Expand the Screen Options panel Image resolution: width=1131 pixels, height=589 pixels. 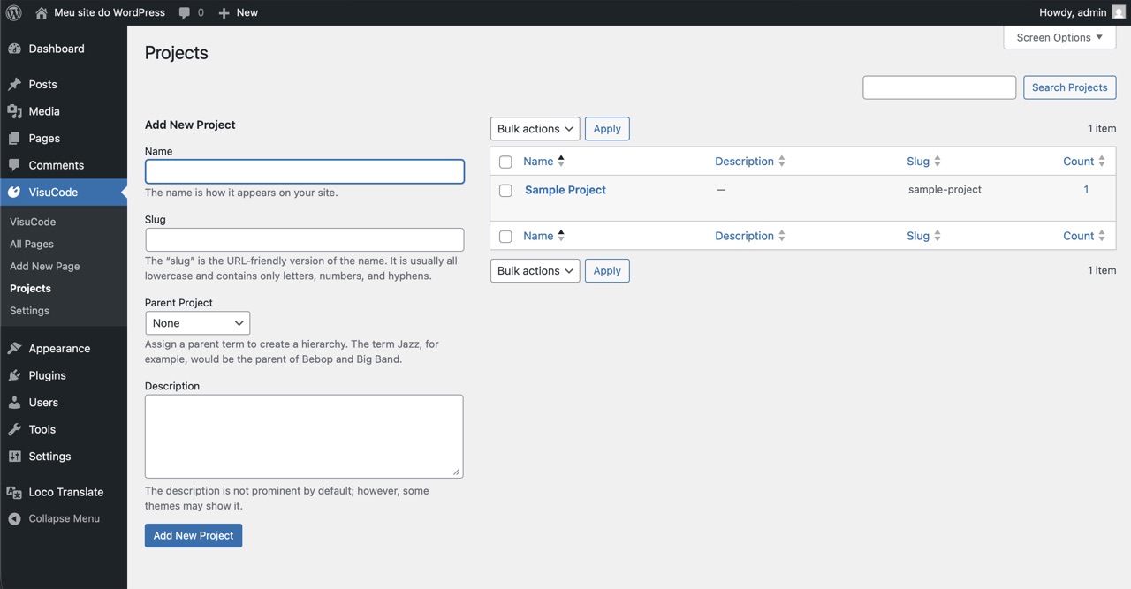[1059, 37]
